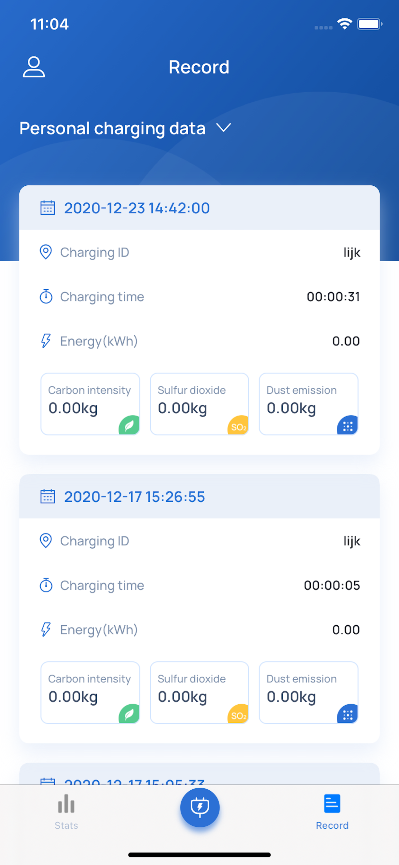Tap the Wi-Fi status bar icon

point(344,24)
